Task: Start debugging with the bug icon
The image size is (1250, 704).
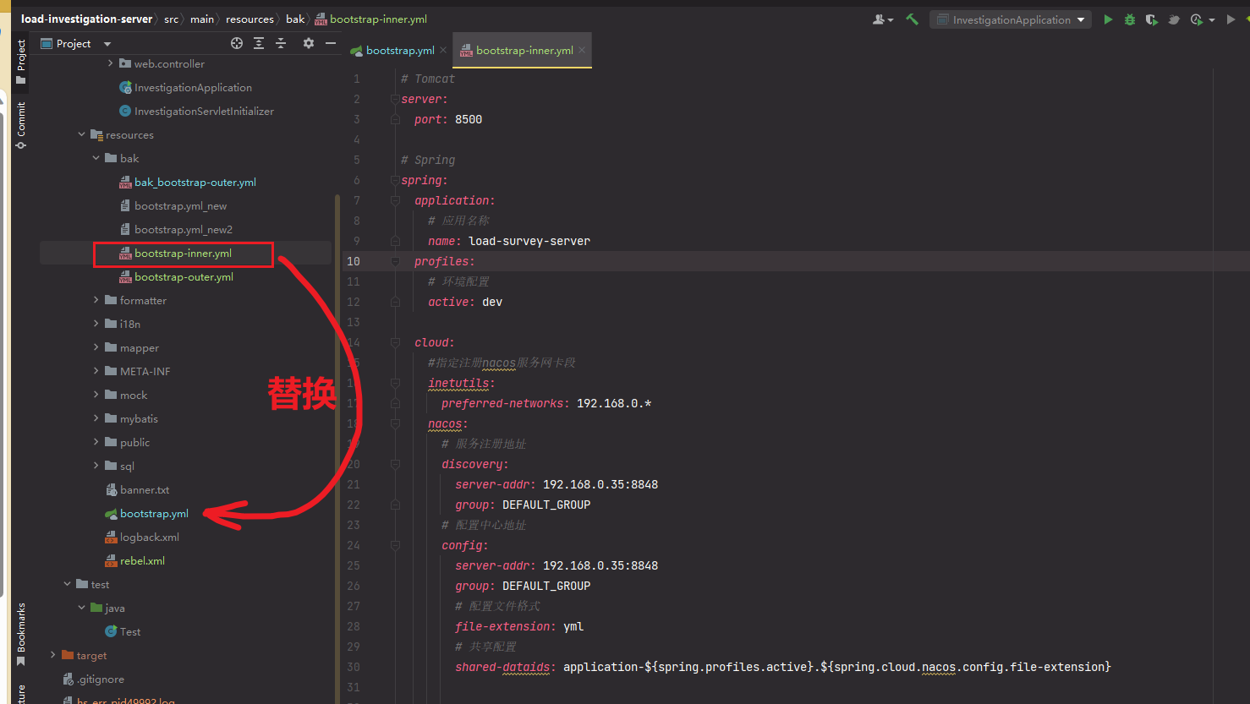Action: click(x=1130, y=19)
